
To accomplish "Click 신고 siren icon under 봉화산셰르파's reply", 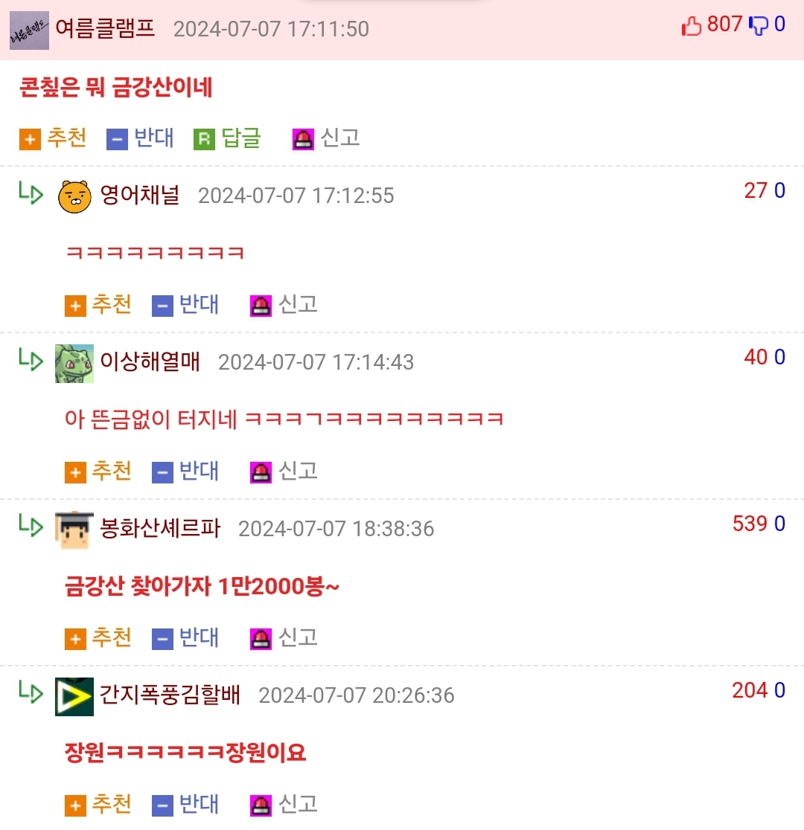I will (261, 639).
